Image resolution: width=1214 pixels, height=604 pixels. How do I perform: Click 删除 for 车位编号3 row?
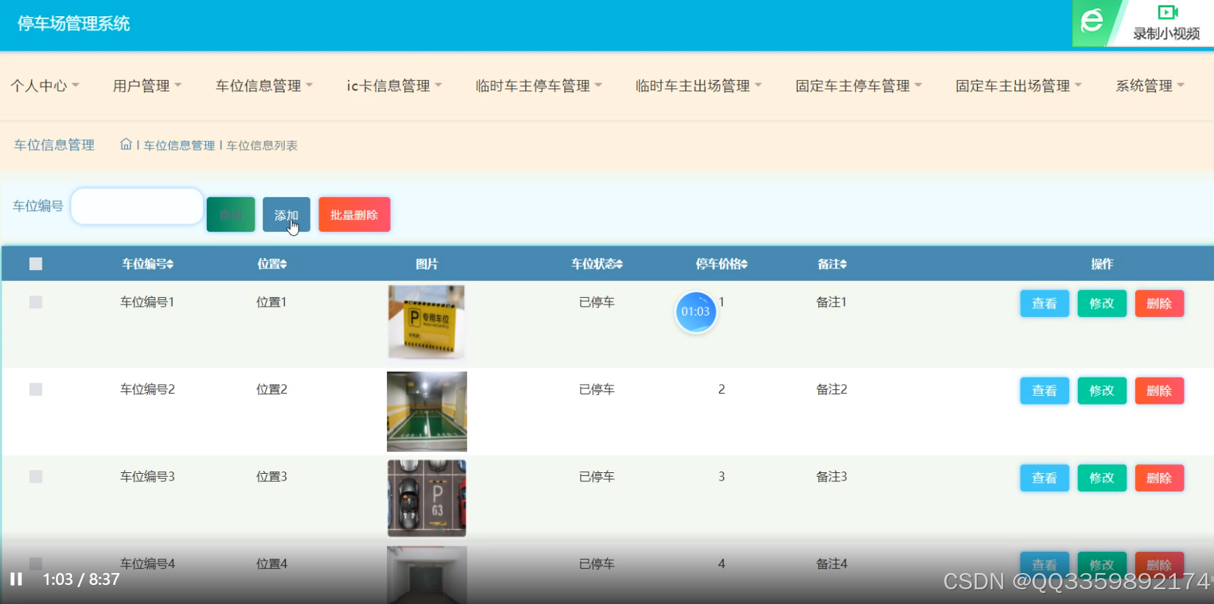(1159, 478)
